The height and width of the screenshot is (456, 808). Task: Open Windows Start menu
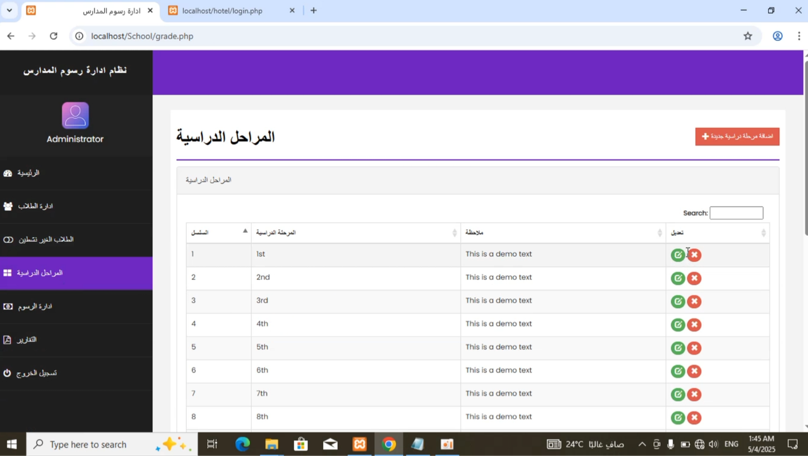coord(11,444)
